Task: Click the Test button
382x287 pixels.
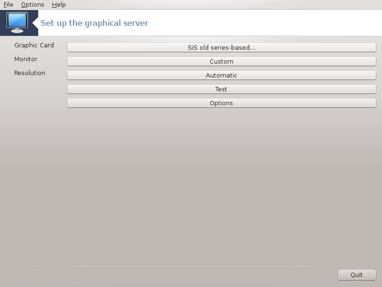Action: [222, 89]
